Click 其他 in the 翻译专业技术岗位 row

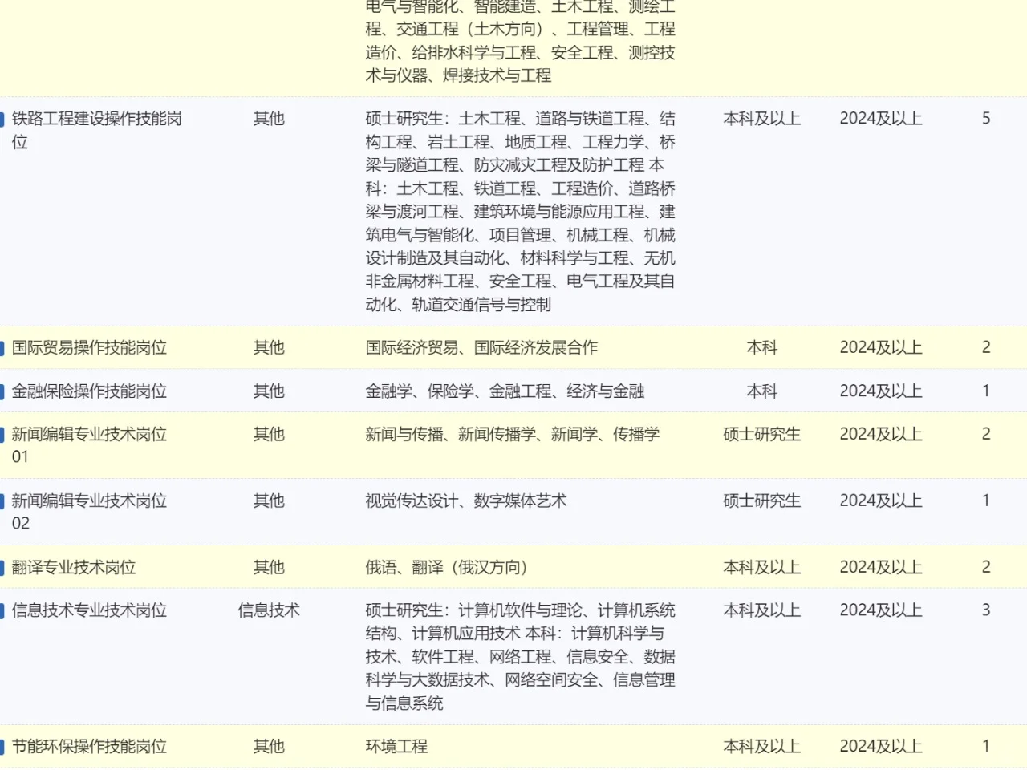(269, 567)
